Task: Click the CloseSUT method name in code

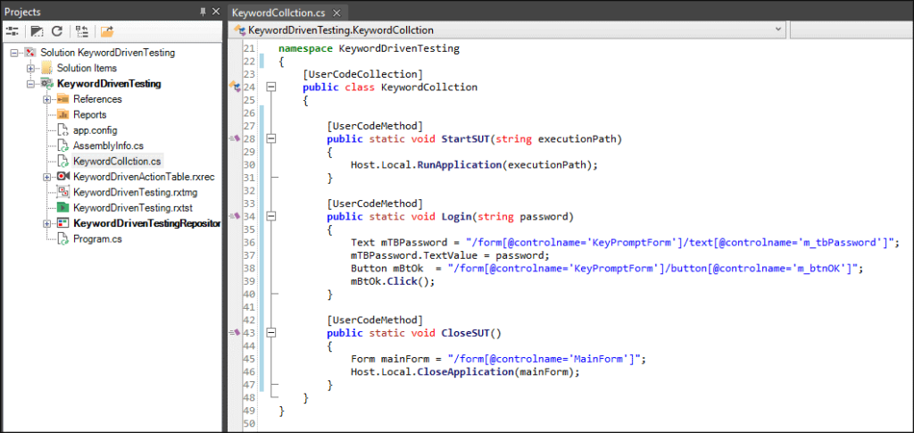Action: [x=465, y=333]
